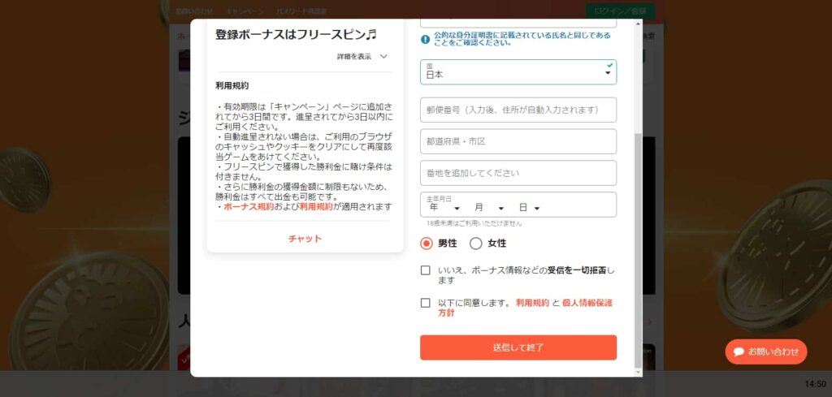Click the 送信して終了 submit button
This screenshot has width=832, height=397.
coord(518,347)
